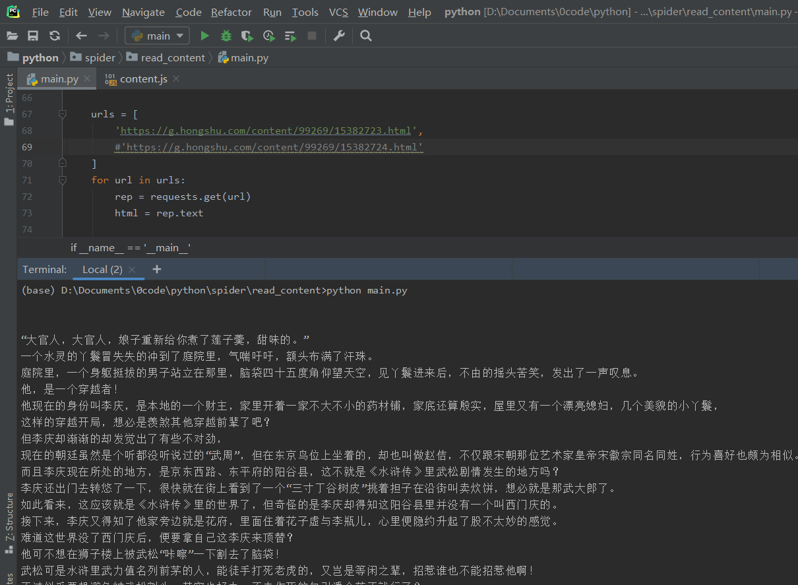Image resolution: width=798 pixels, height=585 pixels.
Task: Click the Save All toolbar icon
Action: (33, 36)
